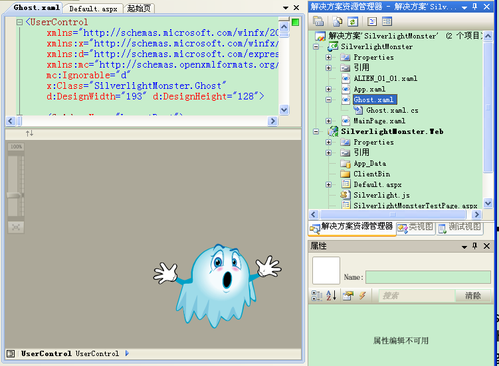Click Solution Explorer scroll down arrow
499x366 pixels.
click(x=488, y=203)
